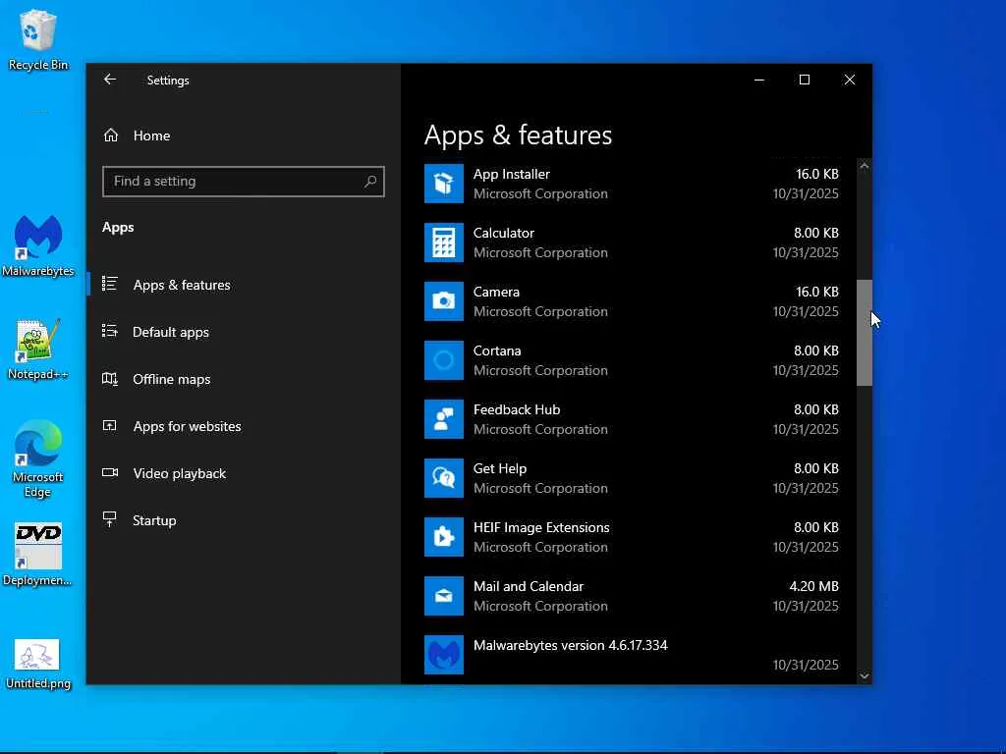This screenshot has height=754, width=1006.
Task: Click the Apps for websites sidebar icon
Action: pyautogui.click(x=110, y=426)
